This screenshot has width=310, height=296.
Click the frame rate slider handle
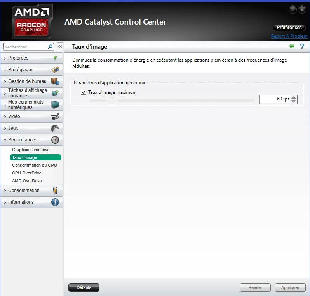(x=111, y=100)
